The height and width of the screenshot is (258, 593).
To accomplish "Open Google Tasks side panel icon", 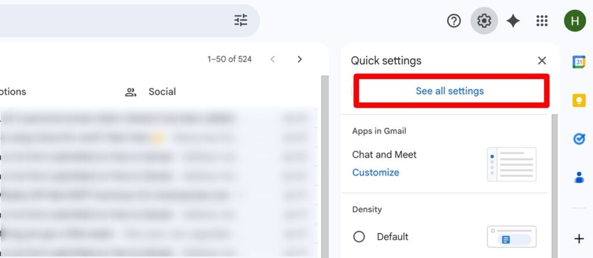I will click(579, 139).
